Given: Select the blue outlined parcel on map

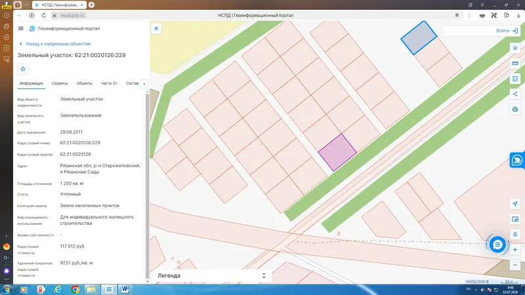Looking at the screenshot, I should point(419,38).
